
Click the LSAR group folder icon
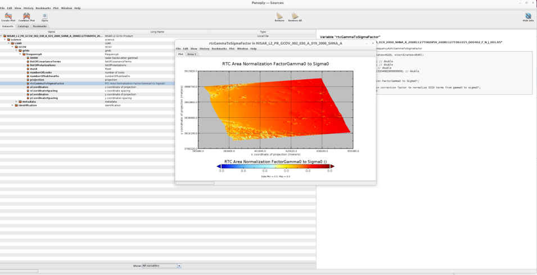(x=13, y=43)
